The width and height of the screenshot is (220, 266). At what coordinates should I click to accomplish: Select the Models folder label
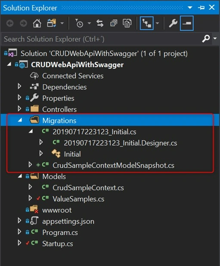54,177
